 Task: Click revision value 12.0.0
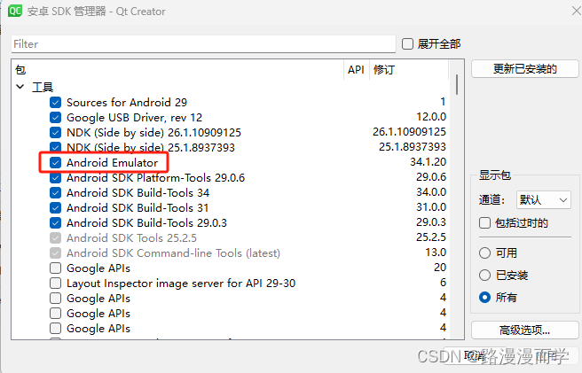431,117
